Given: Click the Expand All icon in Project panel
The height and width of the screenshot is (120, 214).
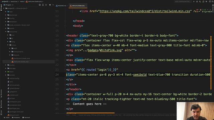Looking at the screenshot, I should point(43,5).
